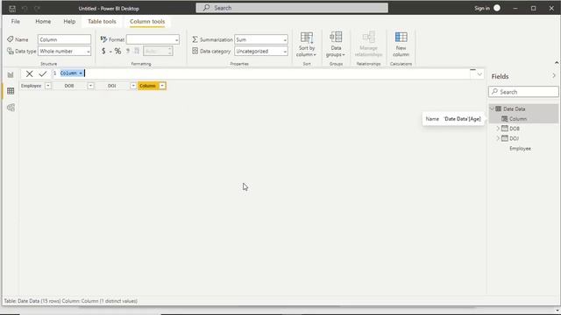Image resolution: width=561 pixels, height=315 pixels.
Task: Click user account avatar icon
Action: [x=497, y=8]
